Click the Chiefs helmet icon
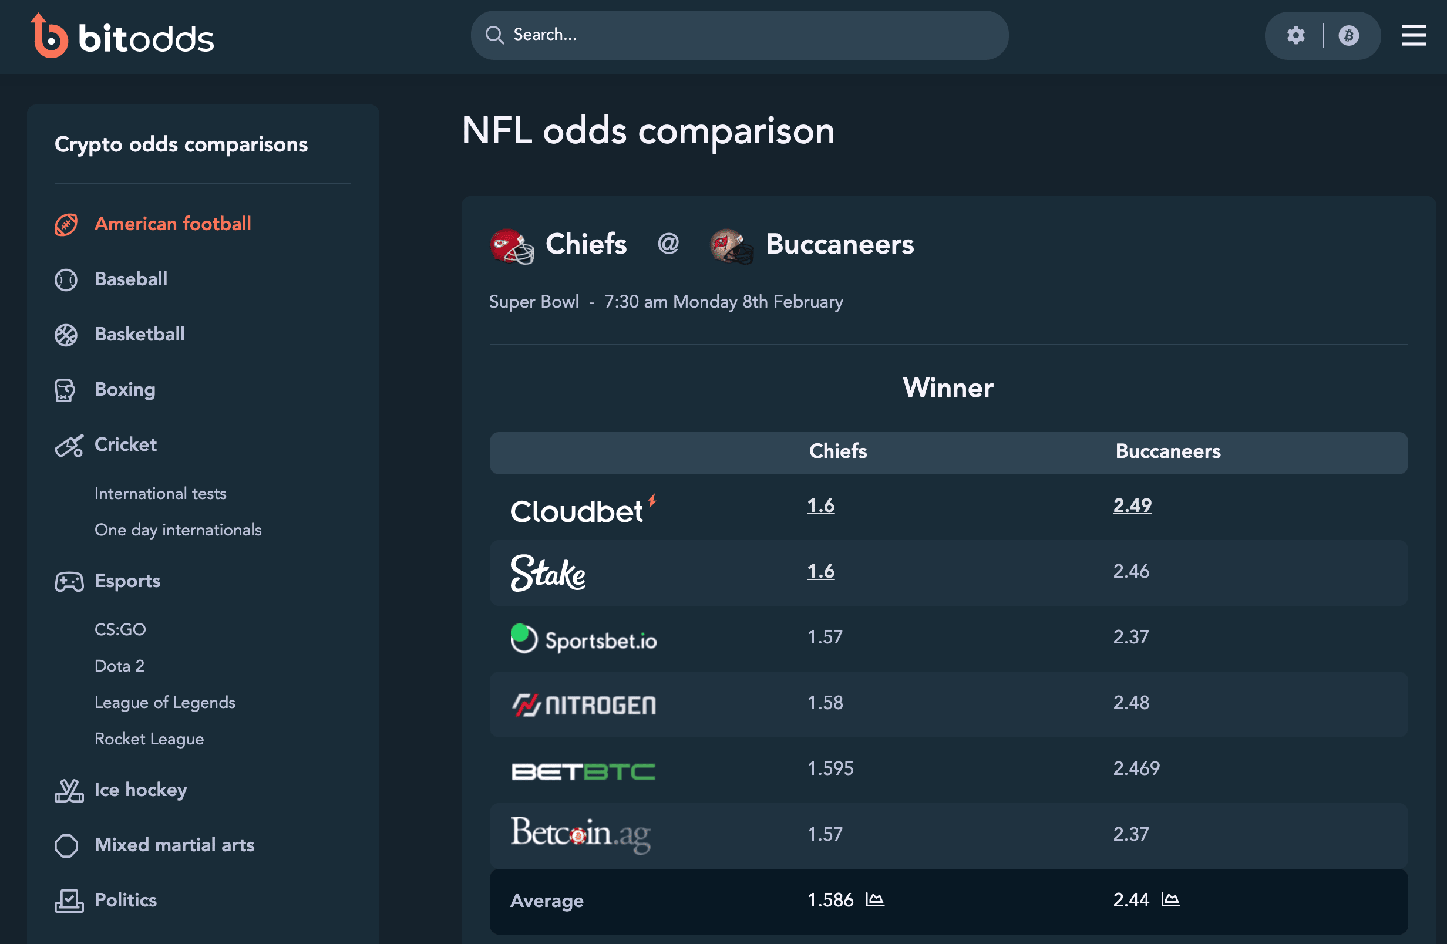1447x944 pixels. [512, 245]
